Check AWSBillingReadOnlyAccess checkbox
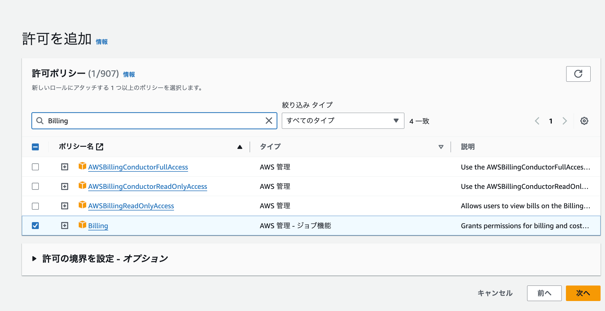 [35, 206]
